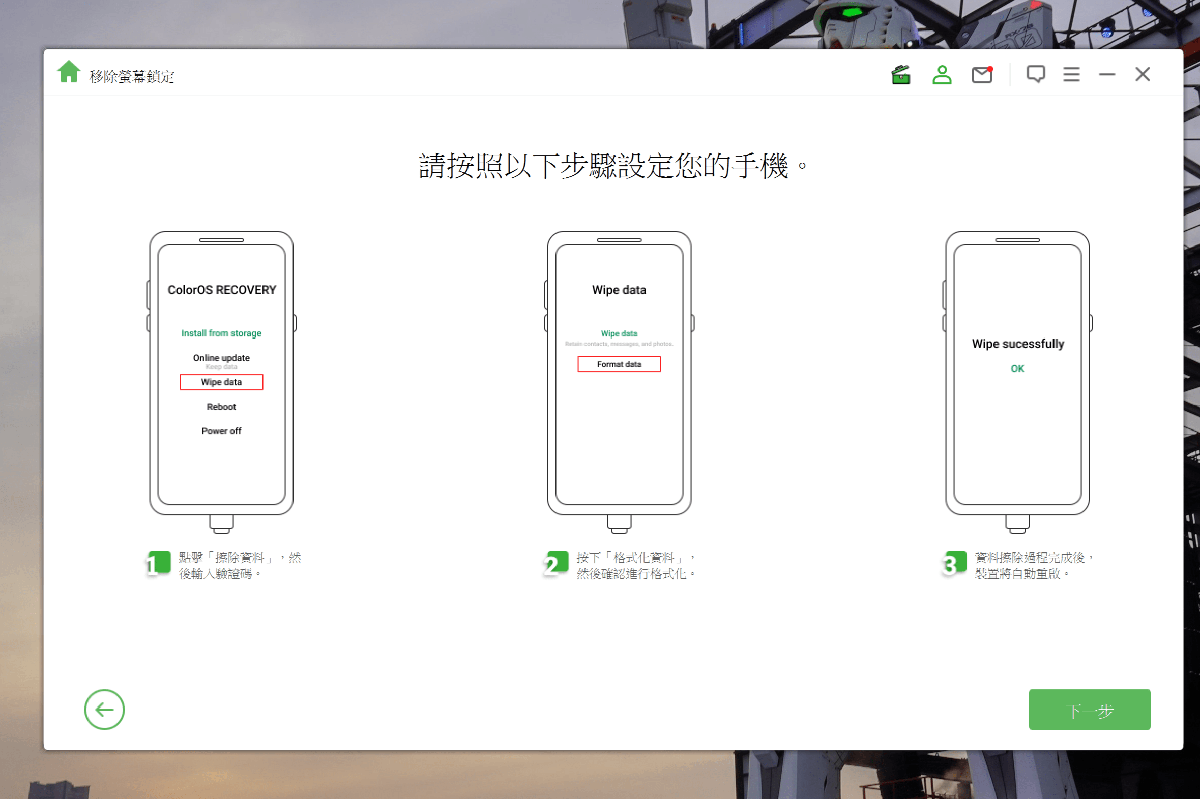
Task: Open the user account icon
Action: (x=942, y=75)
